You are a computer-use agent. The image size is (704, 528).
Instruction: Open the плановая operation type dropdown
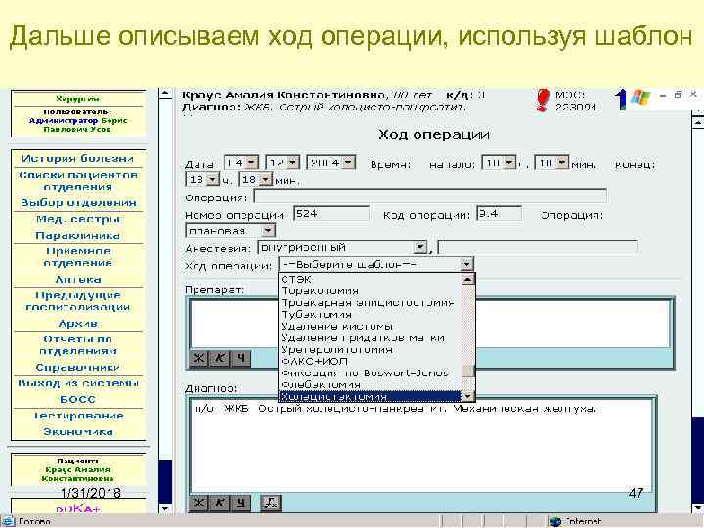pos(268,231)
